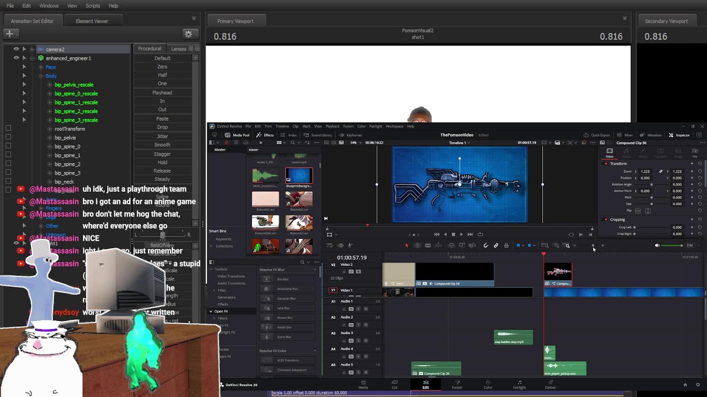Toggle timeline snapping magnet icon
Viewport: 707px width, 397px height.
(486, 245)
